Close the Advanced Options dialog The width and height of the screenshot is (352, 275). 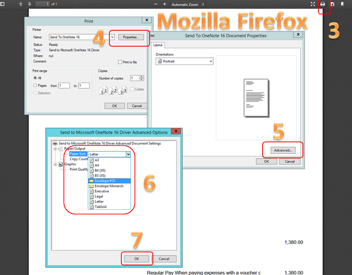[176, 131]
